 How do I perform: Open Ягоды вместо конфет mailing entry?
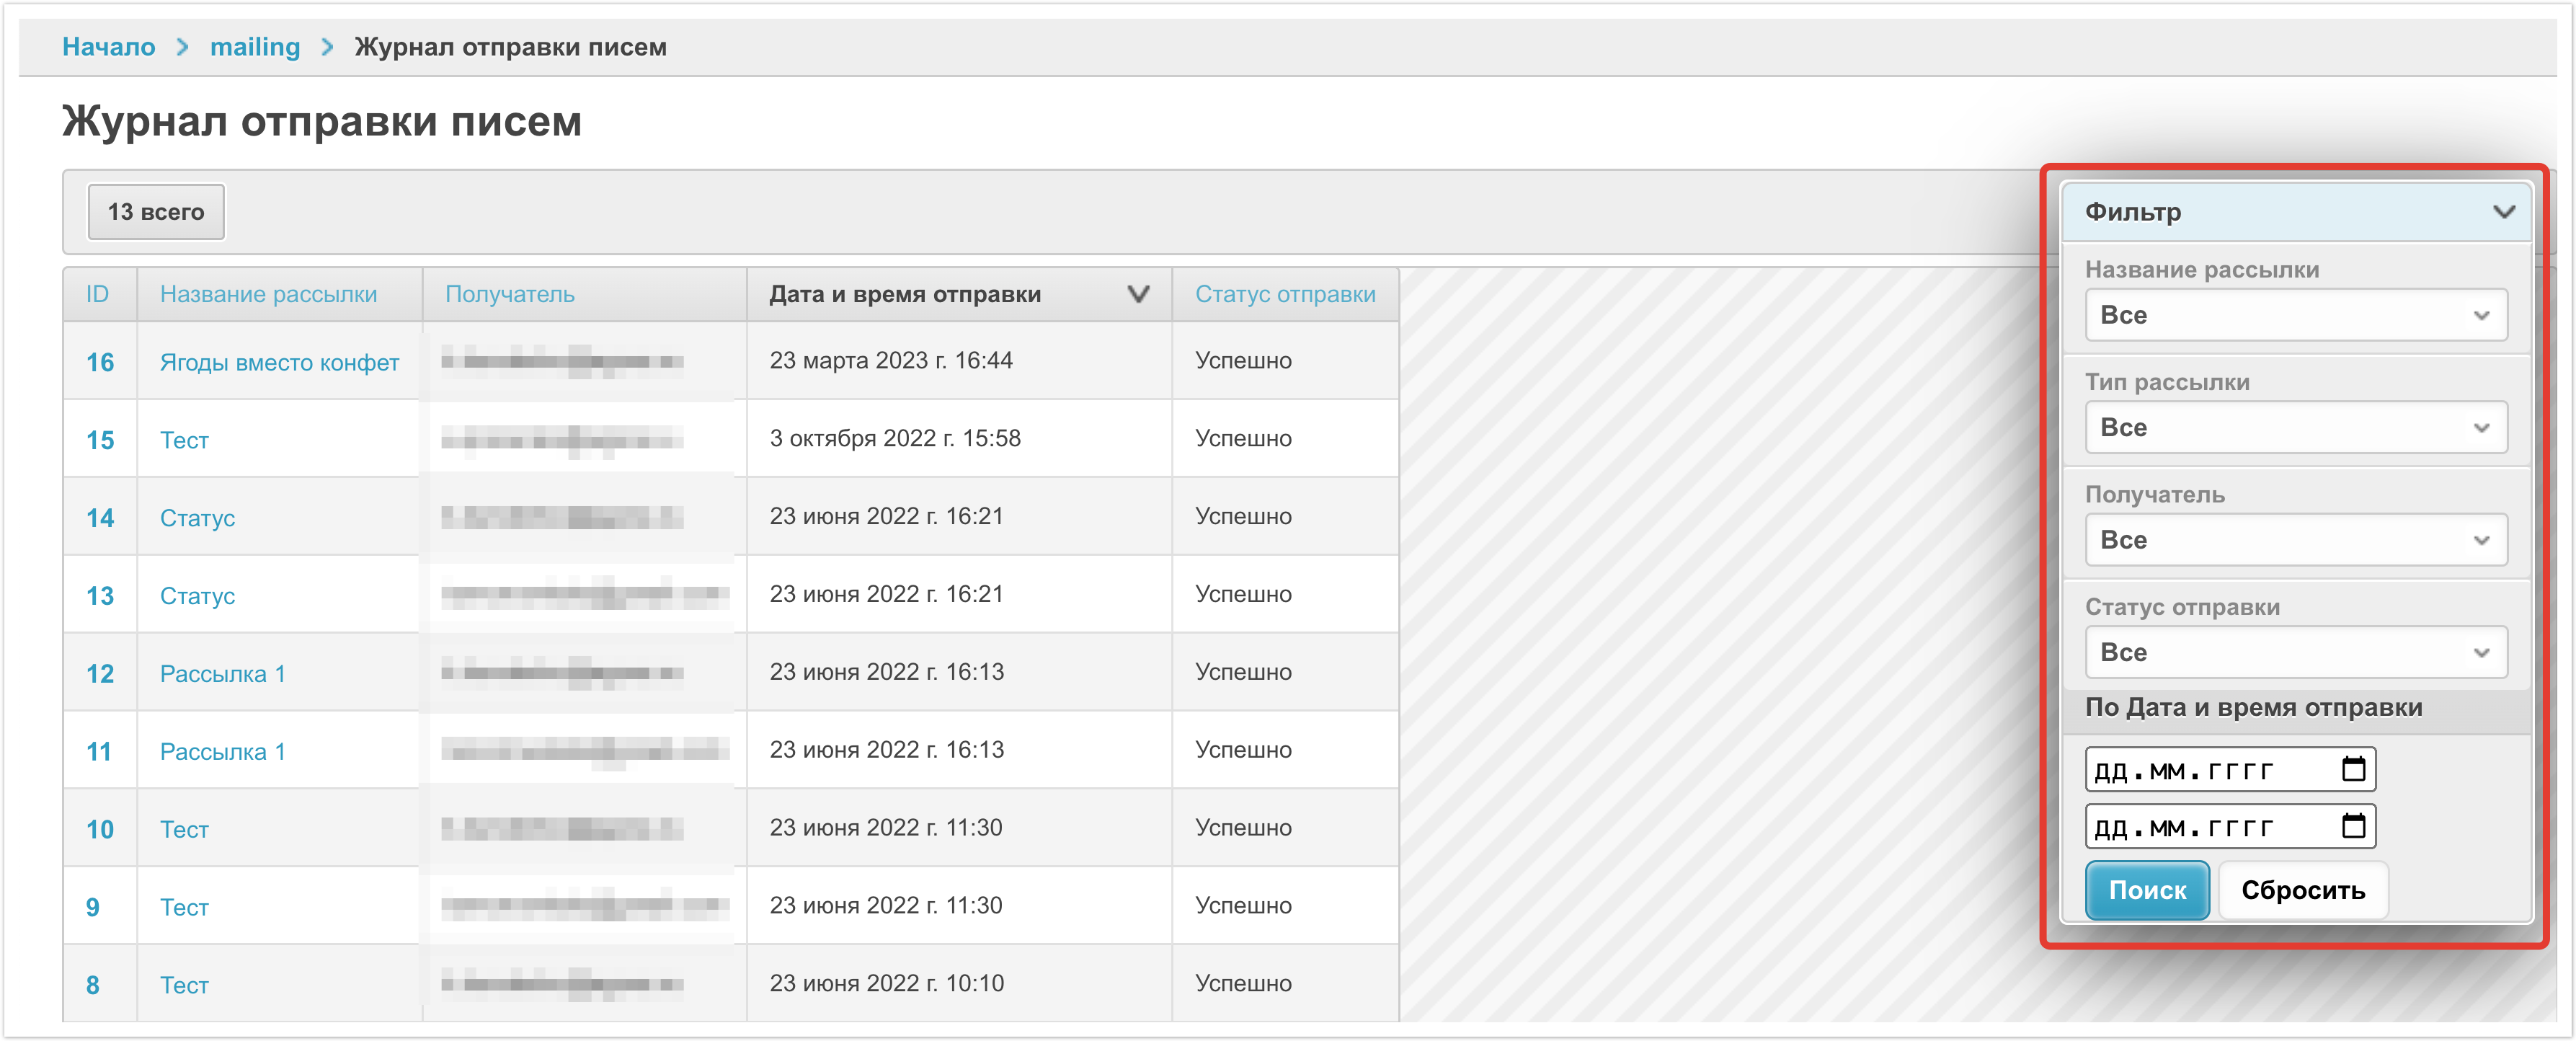click(x=279, y=362)
